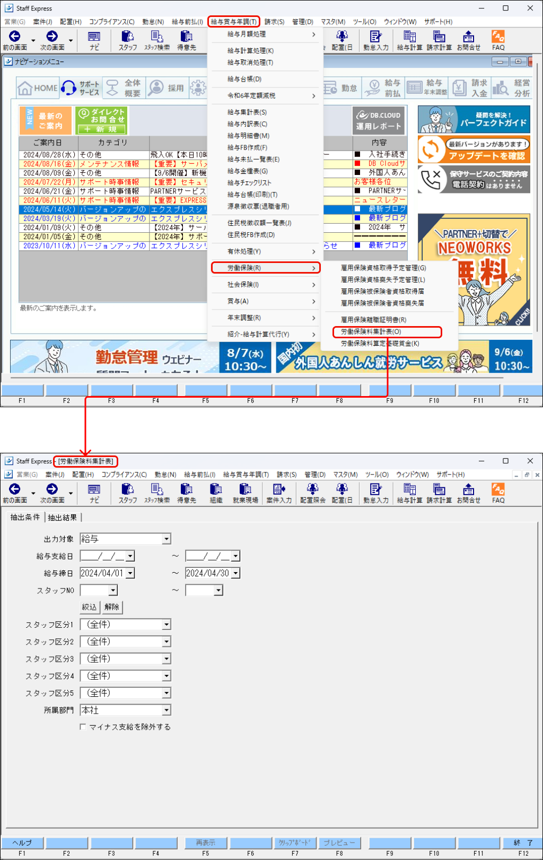Select 労働保険料集計表(O) in the submenu
The width and height of the screenshot is (543, 860).
click(x=387, y=332)
